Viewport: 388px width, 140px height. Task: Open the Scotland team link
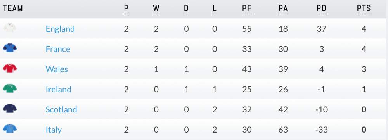pyautogui.click(x=61, y=110)
